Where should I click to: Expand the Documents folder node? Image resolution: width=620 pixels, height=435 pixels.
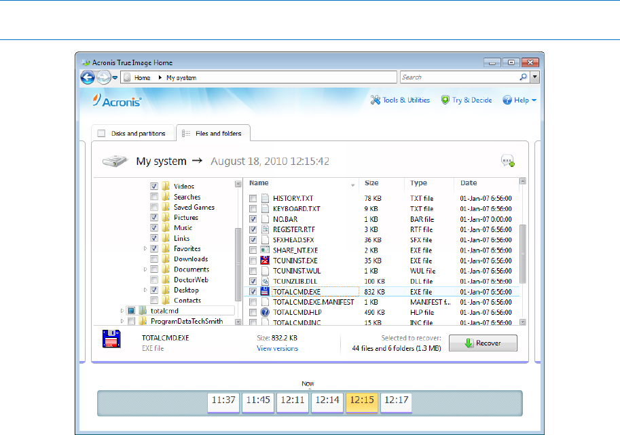tap(145, 269)
